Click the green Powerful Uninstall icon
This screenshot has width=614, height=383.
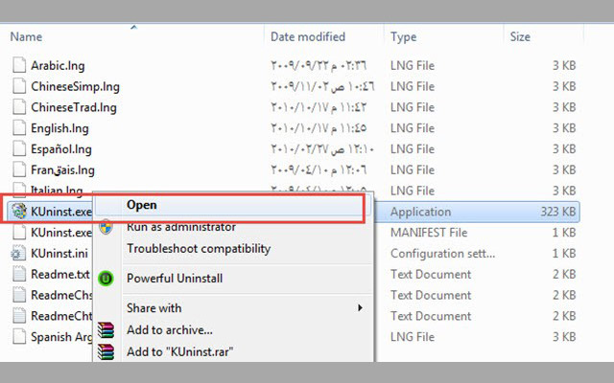pyautogui.click(x=106, y=279)
